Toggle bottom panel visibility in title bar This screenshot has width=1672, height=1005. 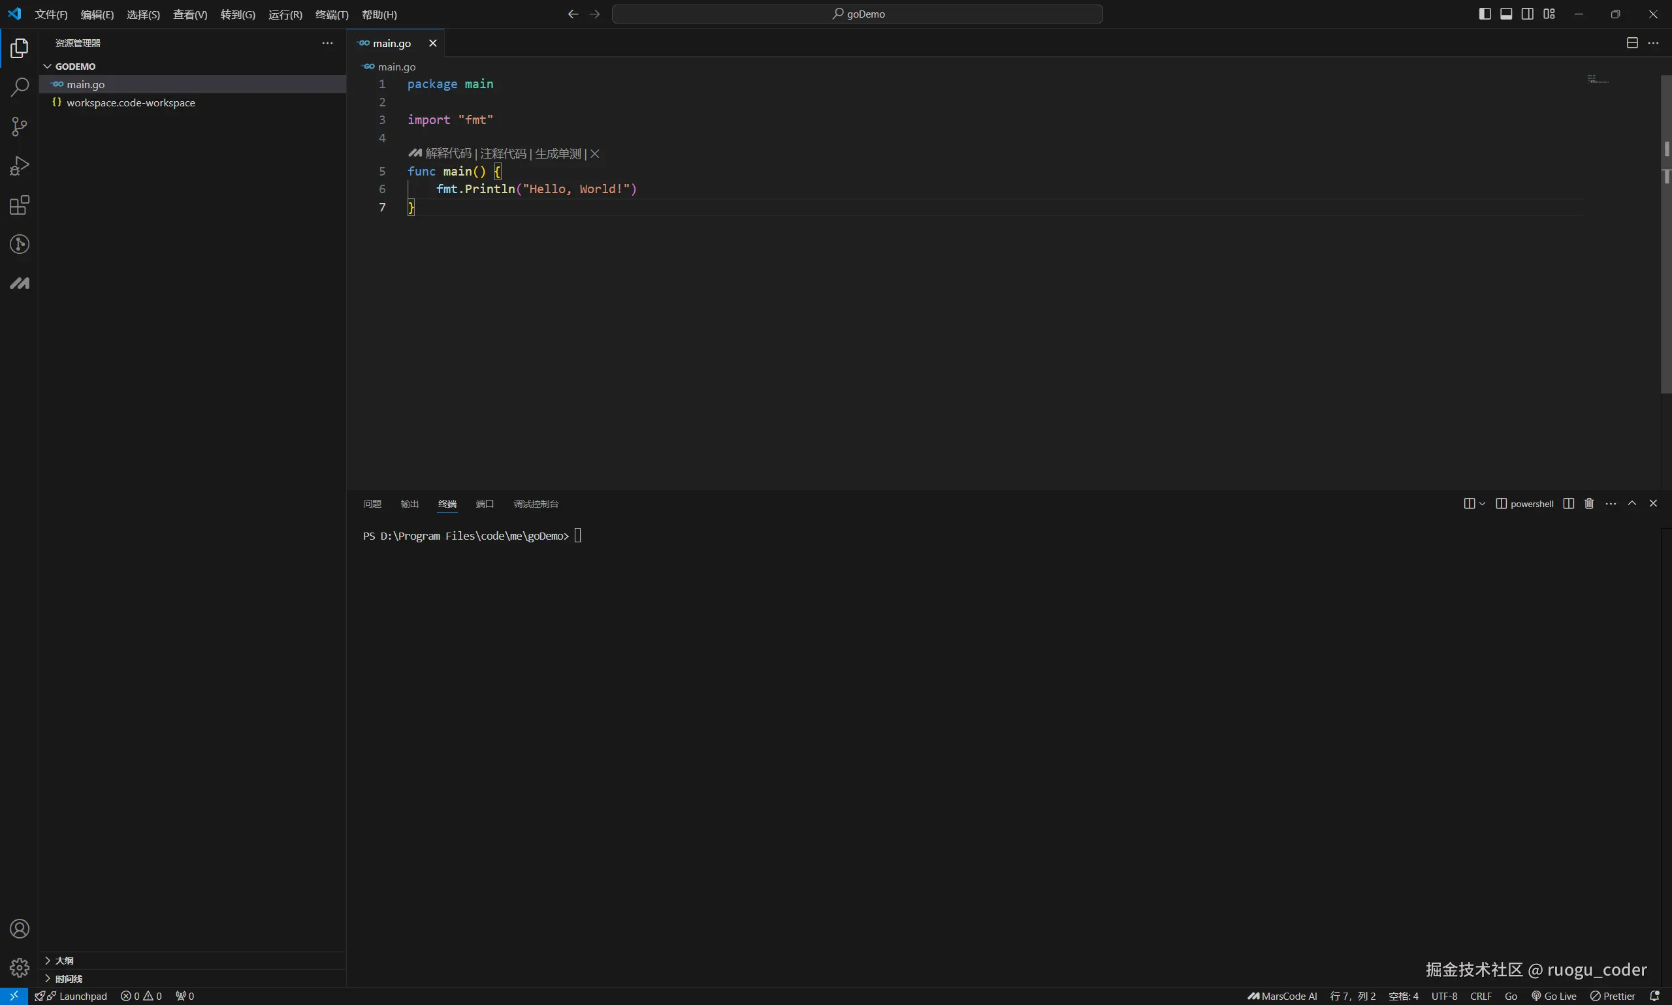click(1506, 14)
